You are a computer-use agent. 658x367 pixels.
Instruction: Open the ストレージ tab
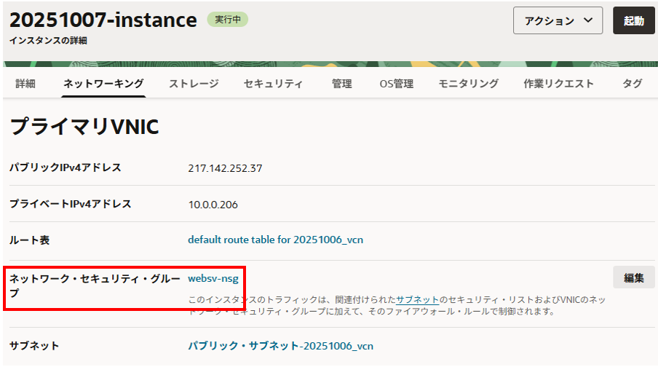click(194, 84)
